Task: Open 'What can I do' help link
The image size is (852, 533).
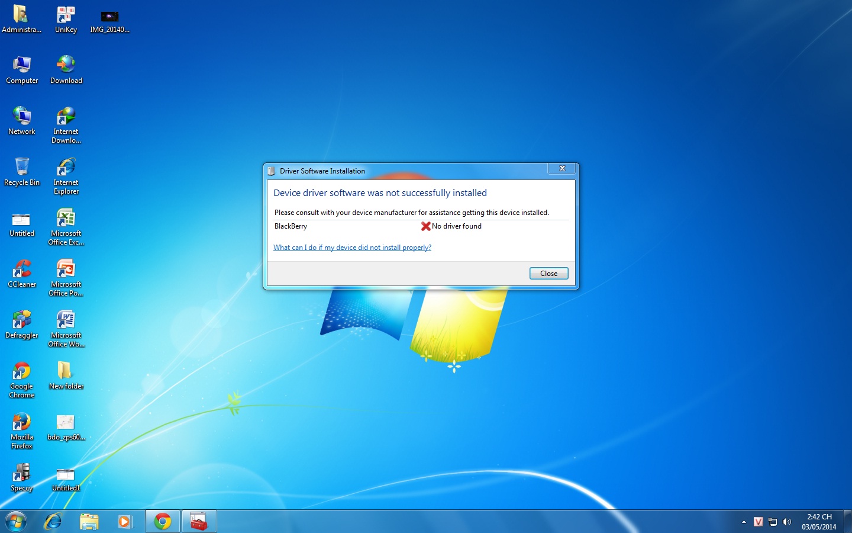Action: (352, 248)
